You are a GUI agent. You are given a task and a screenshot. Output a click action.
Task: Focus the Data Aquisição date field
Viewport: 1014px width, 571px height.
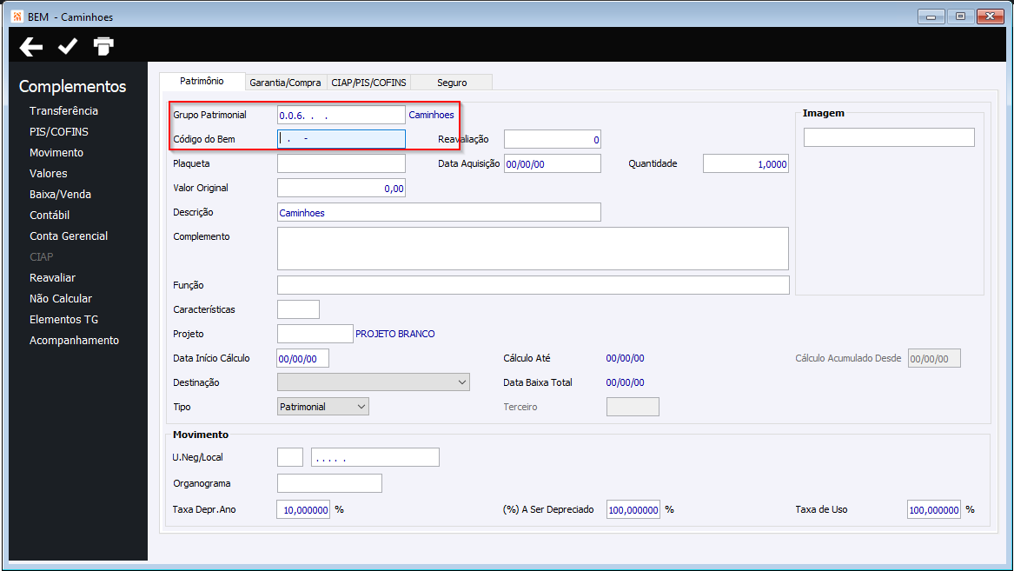point(553,163)
